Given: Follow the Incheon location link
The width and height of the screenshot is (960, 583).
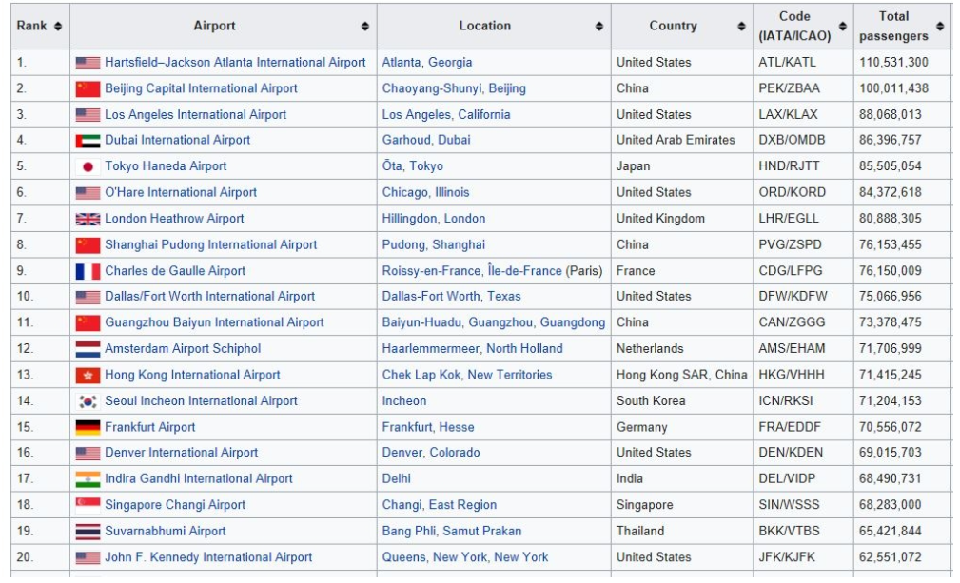Looking at the screenshot, I should [x=404, y=401].
